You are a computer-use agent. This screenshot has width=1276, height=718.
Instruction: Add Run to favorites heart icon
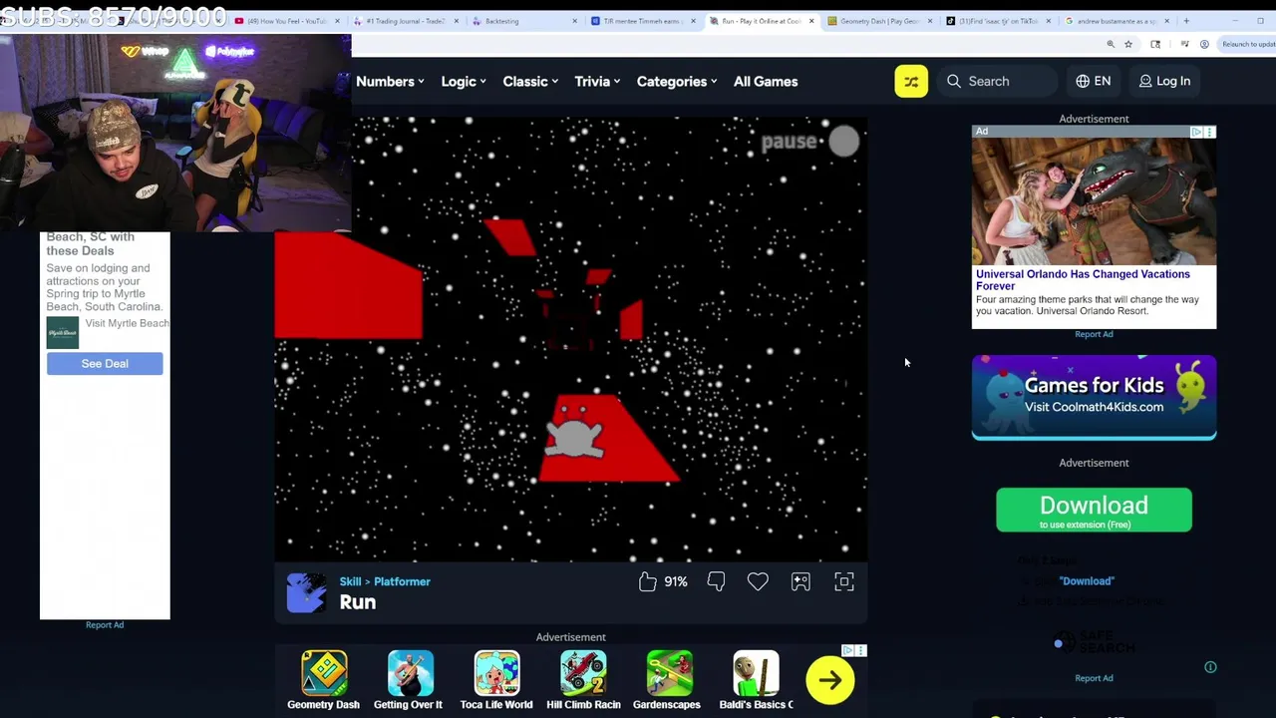pyautogui.click(x=758, y=581)
